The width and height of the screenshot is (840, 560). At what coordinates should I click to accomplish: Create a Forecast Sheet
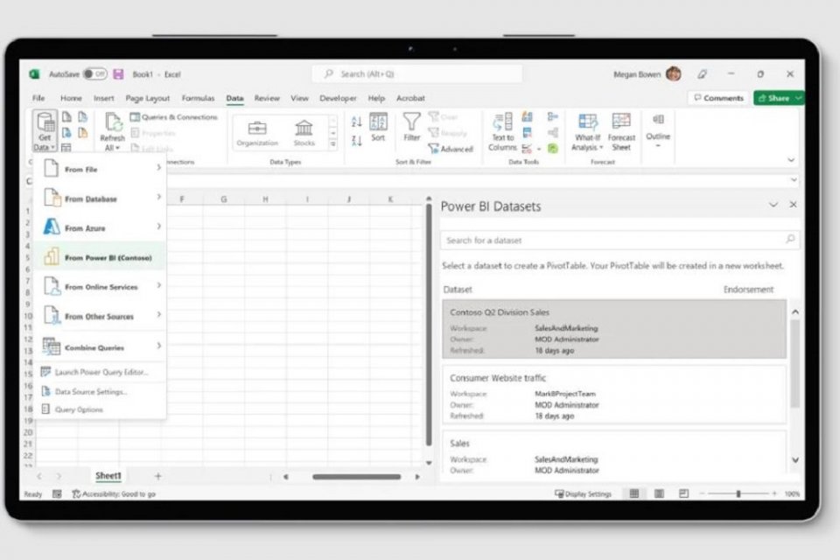click(x=621, y=132)
